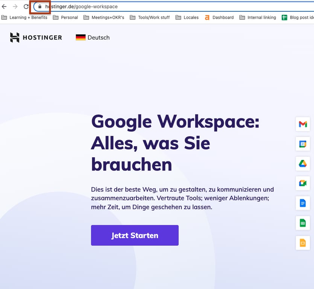The image size is (314, 289).
Task: Open the Deutsch language selector
Action: coord(93,37)
